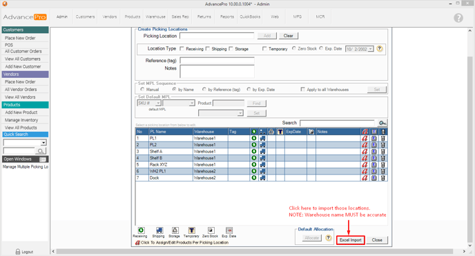Enable the Receiving location type checkbox

[x=182, y=49]
